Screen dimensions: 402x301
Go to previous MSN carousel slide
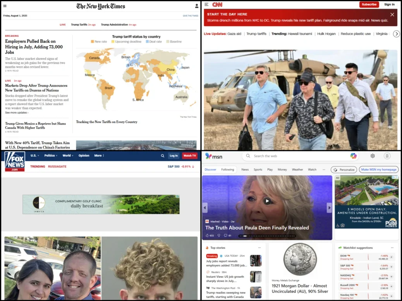click(205, 208)
